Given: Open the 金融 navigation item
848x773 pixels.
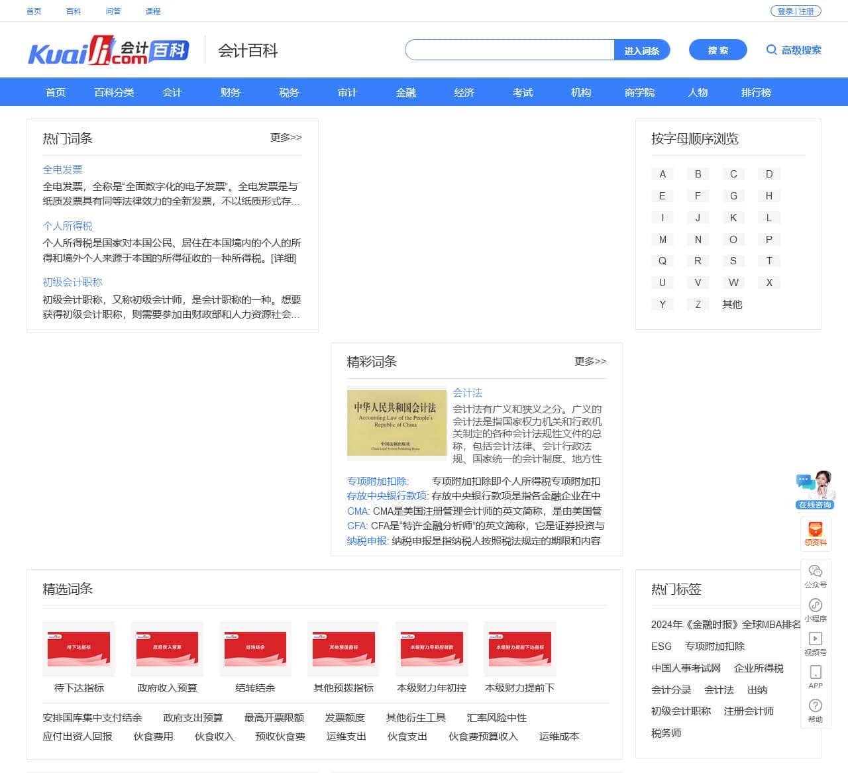Looking at the screenshot, I should pos(406,92).
